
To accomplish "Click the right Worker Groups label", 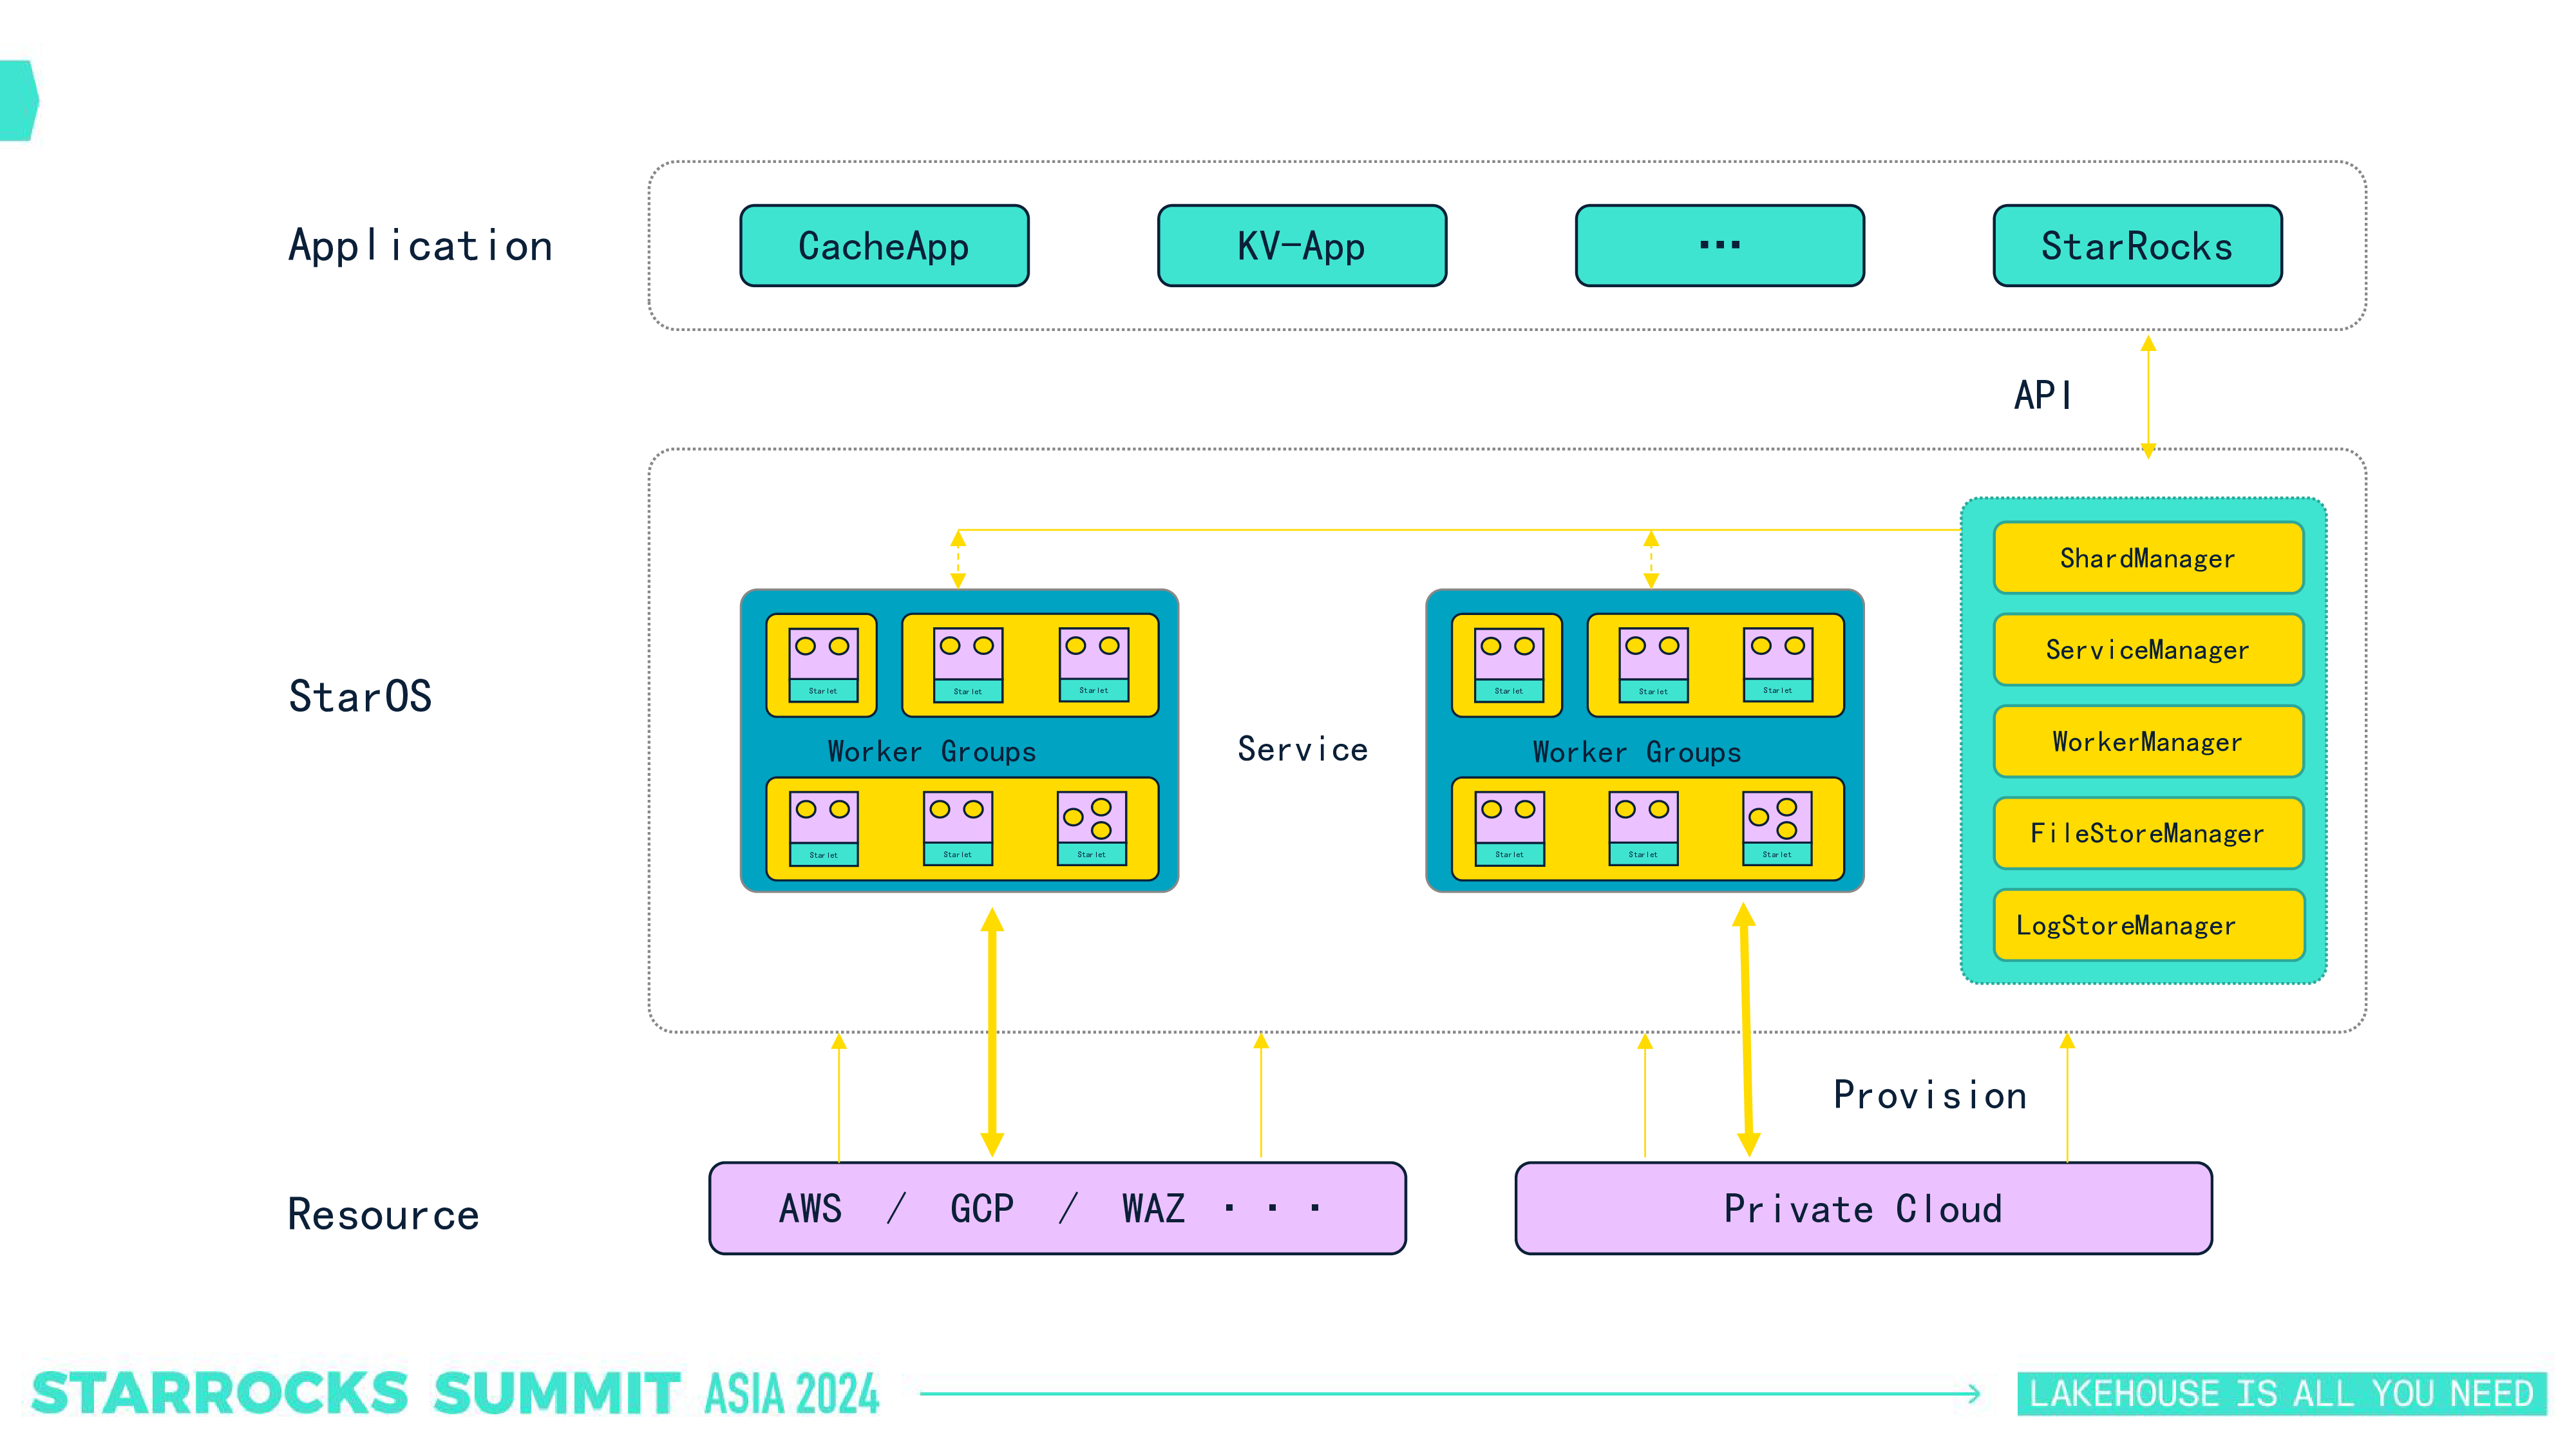I will (1637, 752).
